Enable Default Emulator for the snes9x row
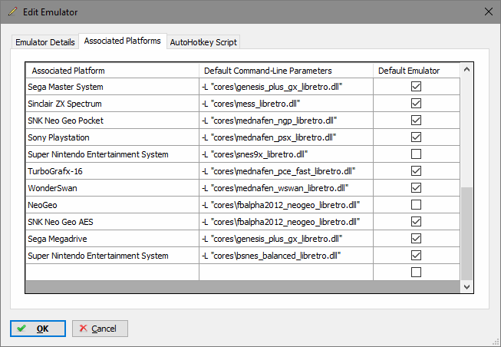The image size is (501, 347). [x=416, y=154]
